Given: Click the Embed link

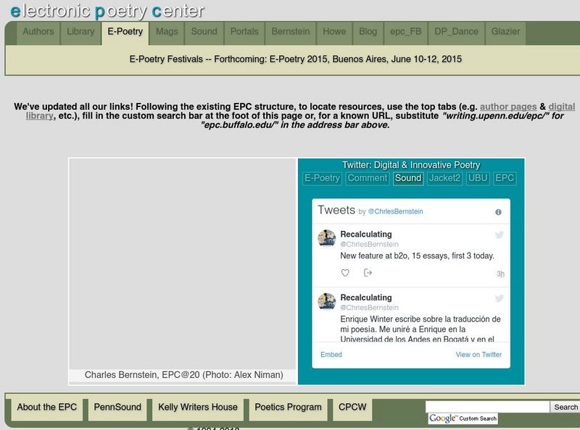Looking at the screenshot, I should [331, 355].
